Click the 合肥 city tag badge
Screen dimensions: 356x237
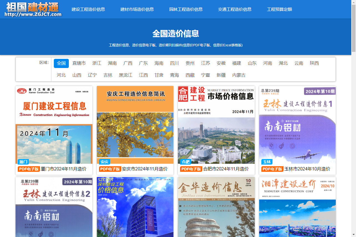point(186,162)
